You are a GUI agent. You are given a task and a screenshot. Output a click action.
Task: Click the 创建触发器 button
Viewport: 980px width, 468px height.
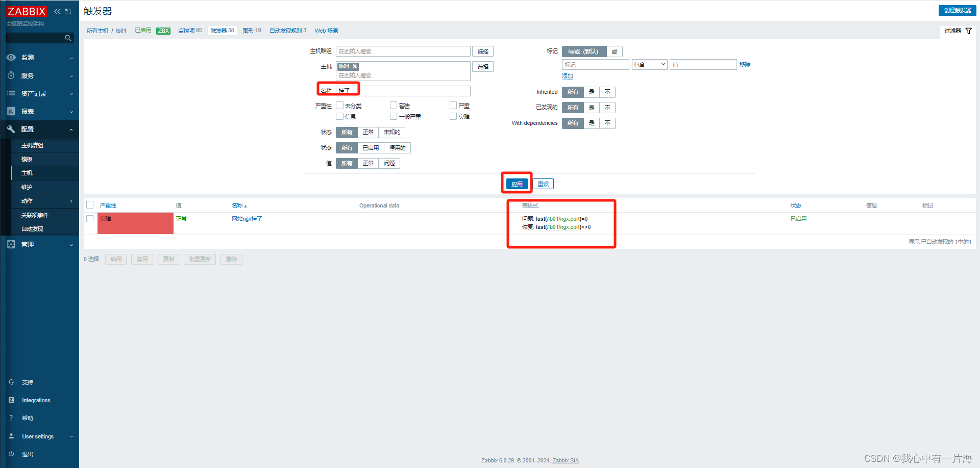point(957,10)
